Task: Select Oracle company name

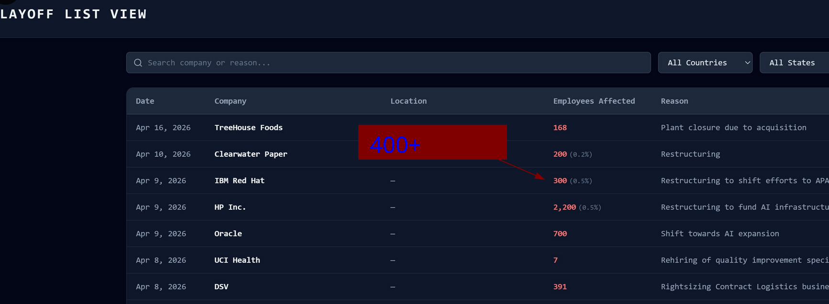Action: tap(228, 234)
